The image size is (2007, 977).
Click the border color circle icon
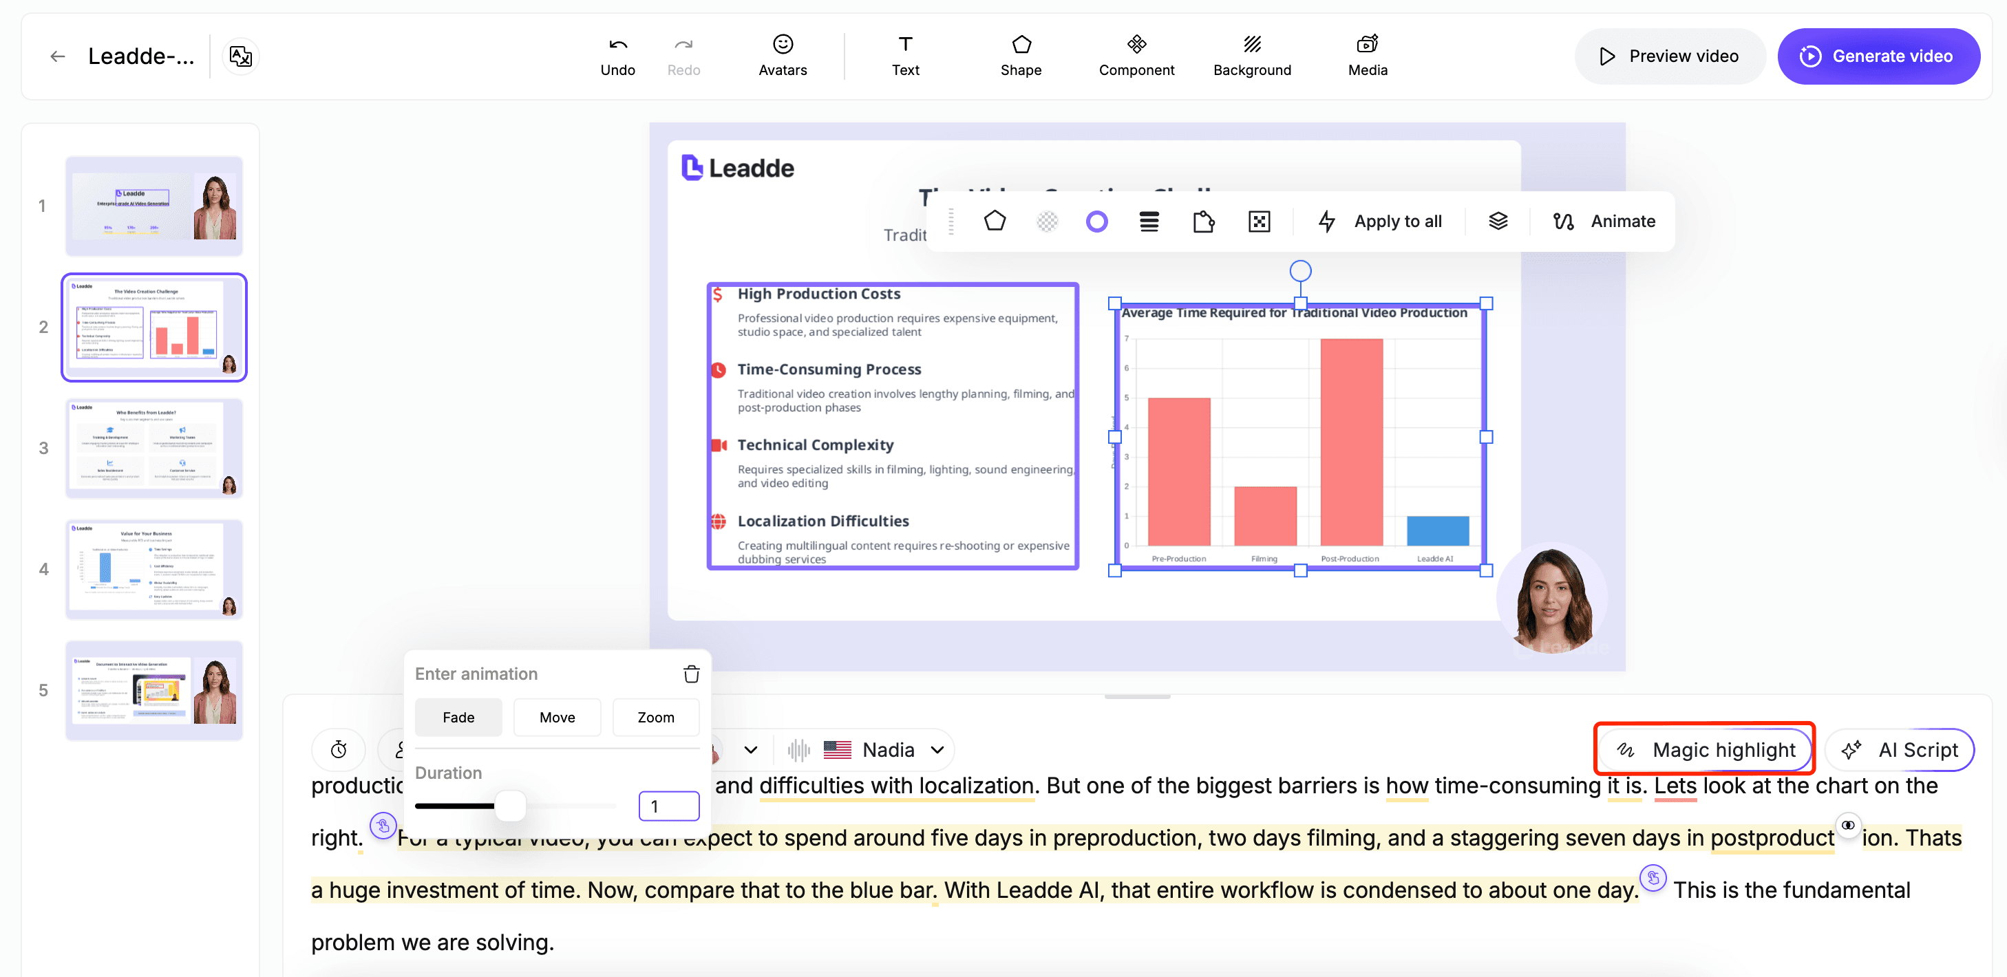tap(1096, 222)
